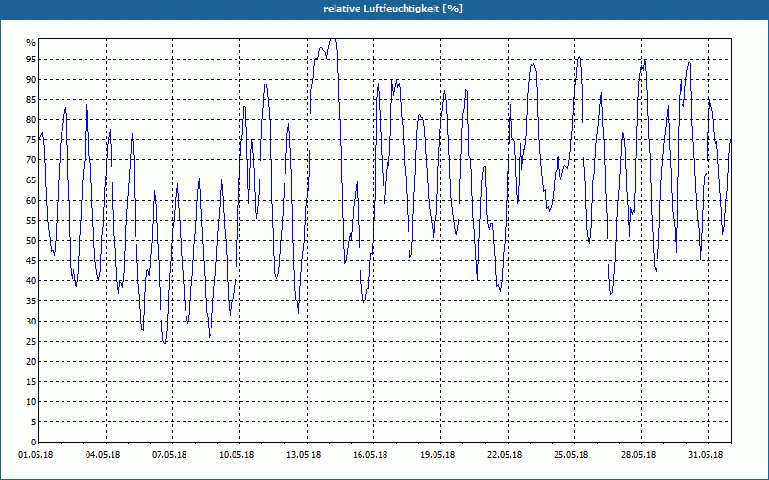The height and width of the screenshot is (480, 769).
Task: Click the y-axis label '5'
Action: tap(33, 422)
